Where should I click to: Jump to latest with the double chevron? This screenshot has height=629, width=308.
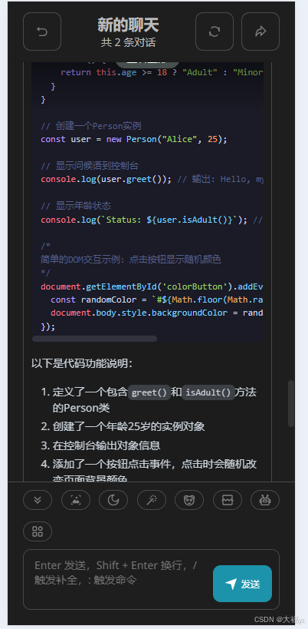[38, 500]
